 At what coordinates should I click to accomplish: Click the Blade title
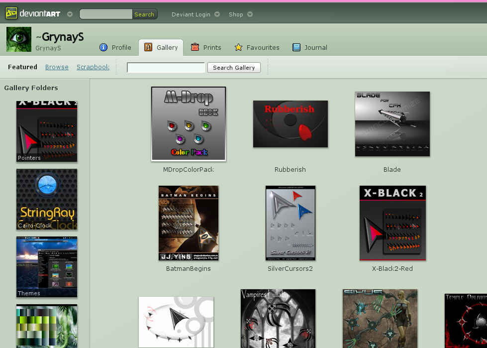392,170
